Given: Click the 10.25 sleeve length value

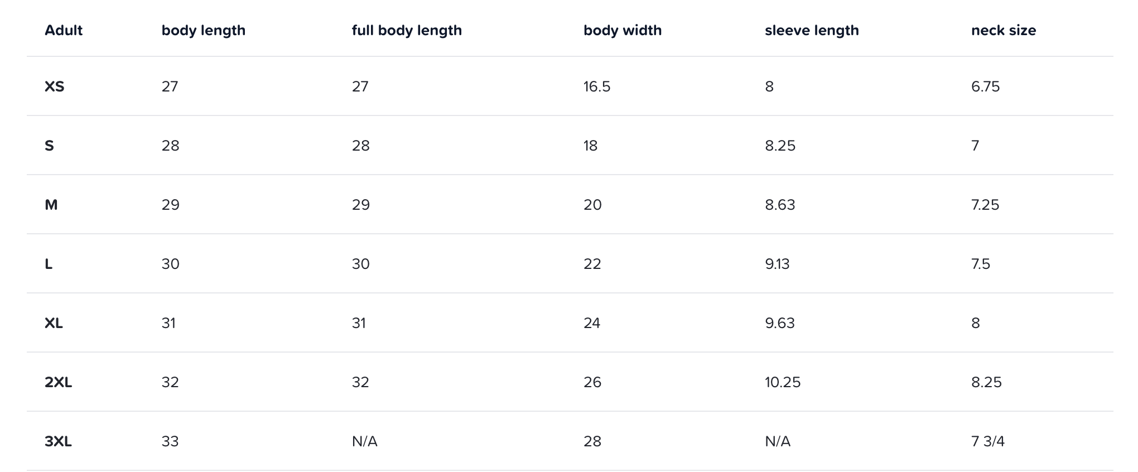Looking at the screenshot, I should point(783,382).
